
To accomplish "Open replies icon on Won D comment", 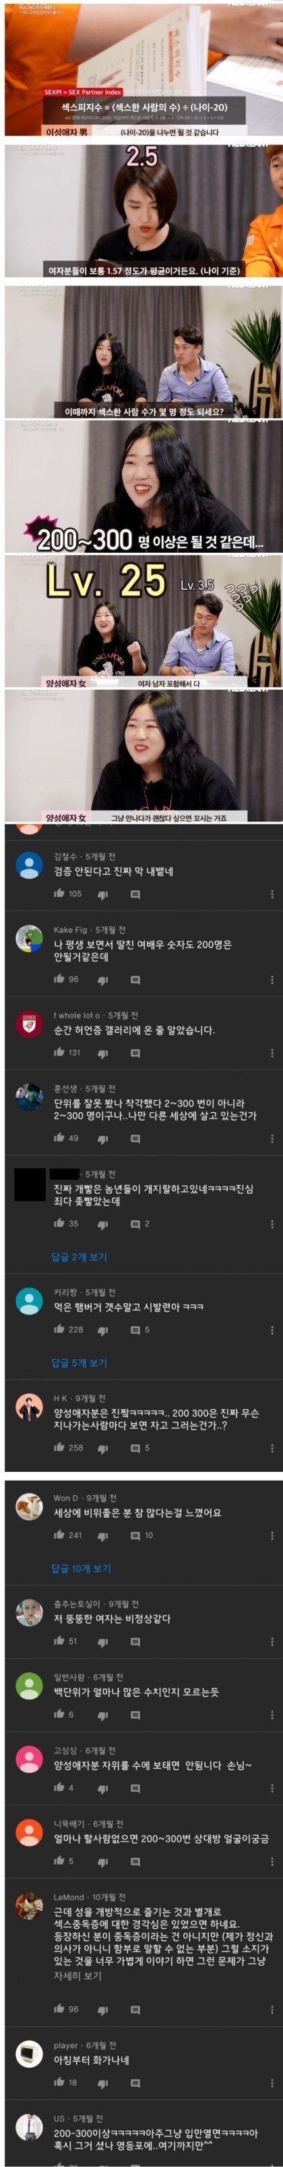I will pos(135,1535).
